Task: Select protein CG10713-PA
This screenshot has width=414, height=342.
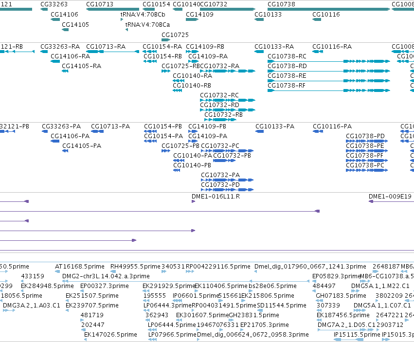Action: coord(110,126)
